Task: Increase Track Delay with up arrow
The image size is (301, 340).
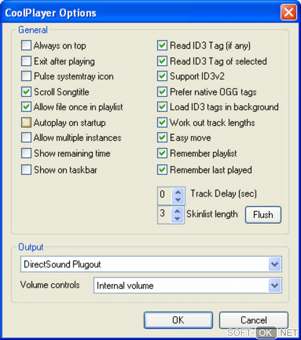Action: [x=178, y=192]
